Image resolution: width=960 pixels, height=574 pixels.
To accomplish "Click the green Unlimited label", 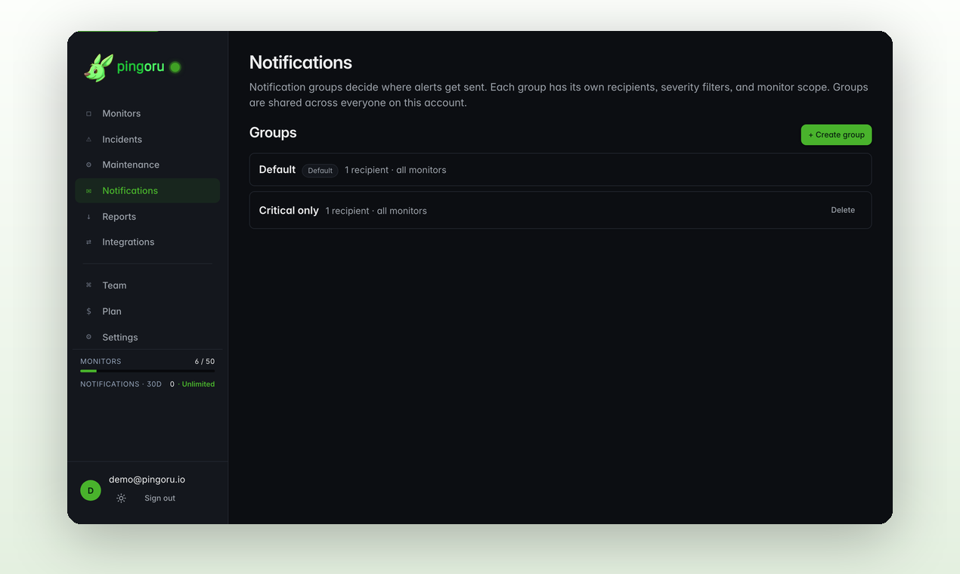I will point(198,384).
